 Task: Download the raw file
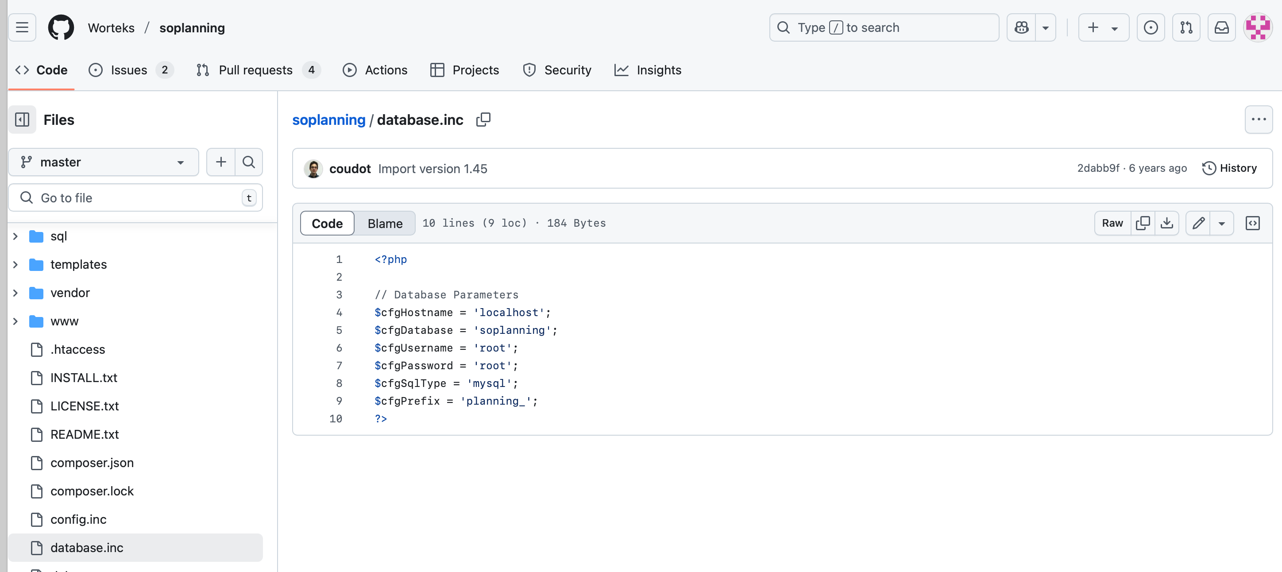coord(1166,223)
